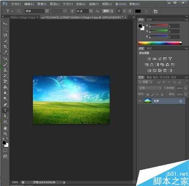Select the Move tool
This screenshot has height=186, width=189.
(5, 23)
